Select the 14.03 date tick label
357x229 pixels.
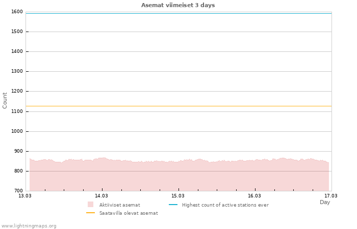click(101, 195)
